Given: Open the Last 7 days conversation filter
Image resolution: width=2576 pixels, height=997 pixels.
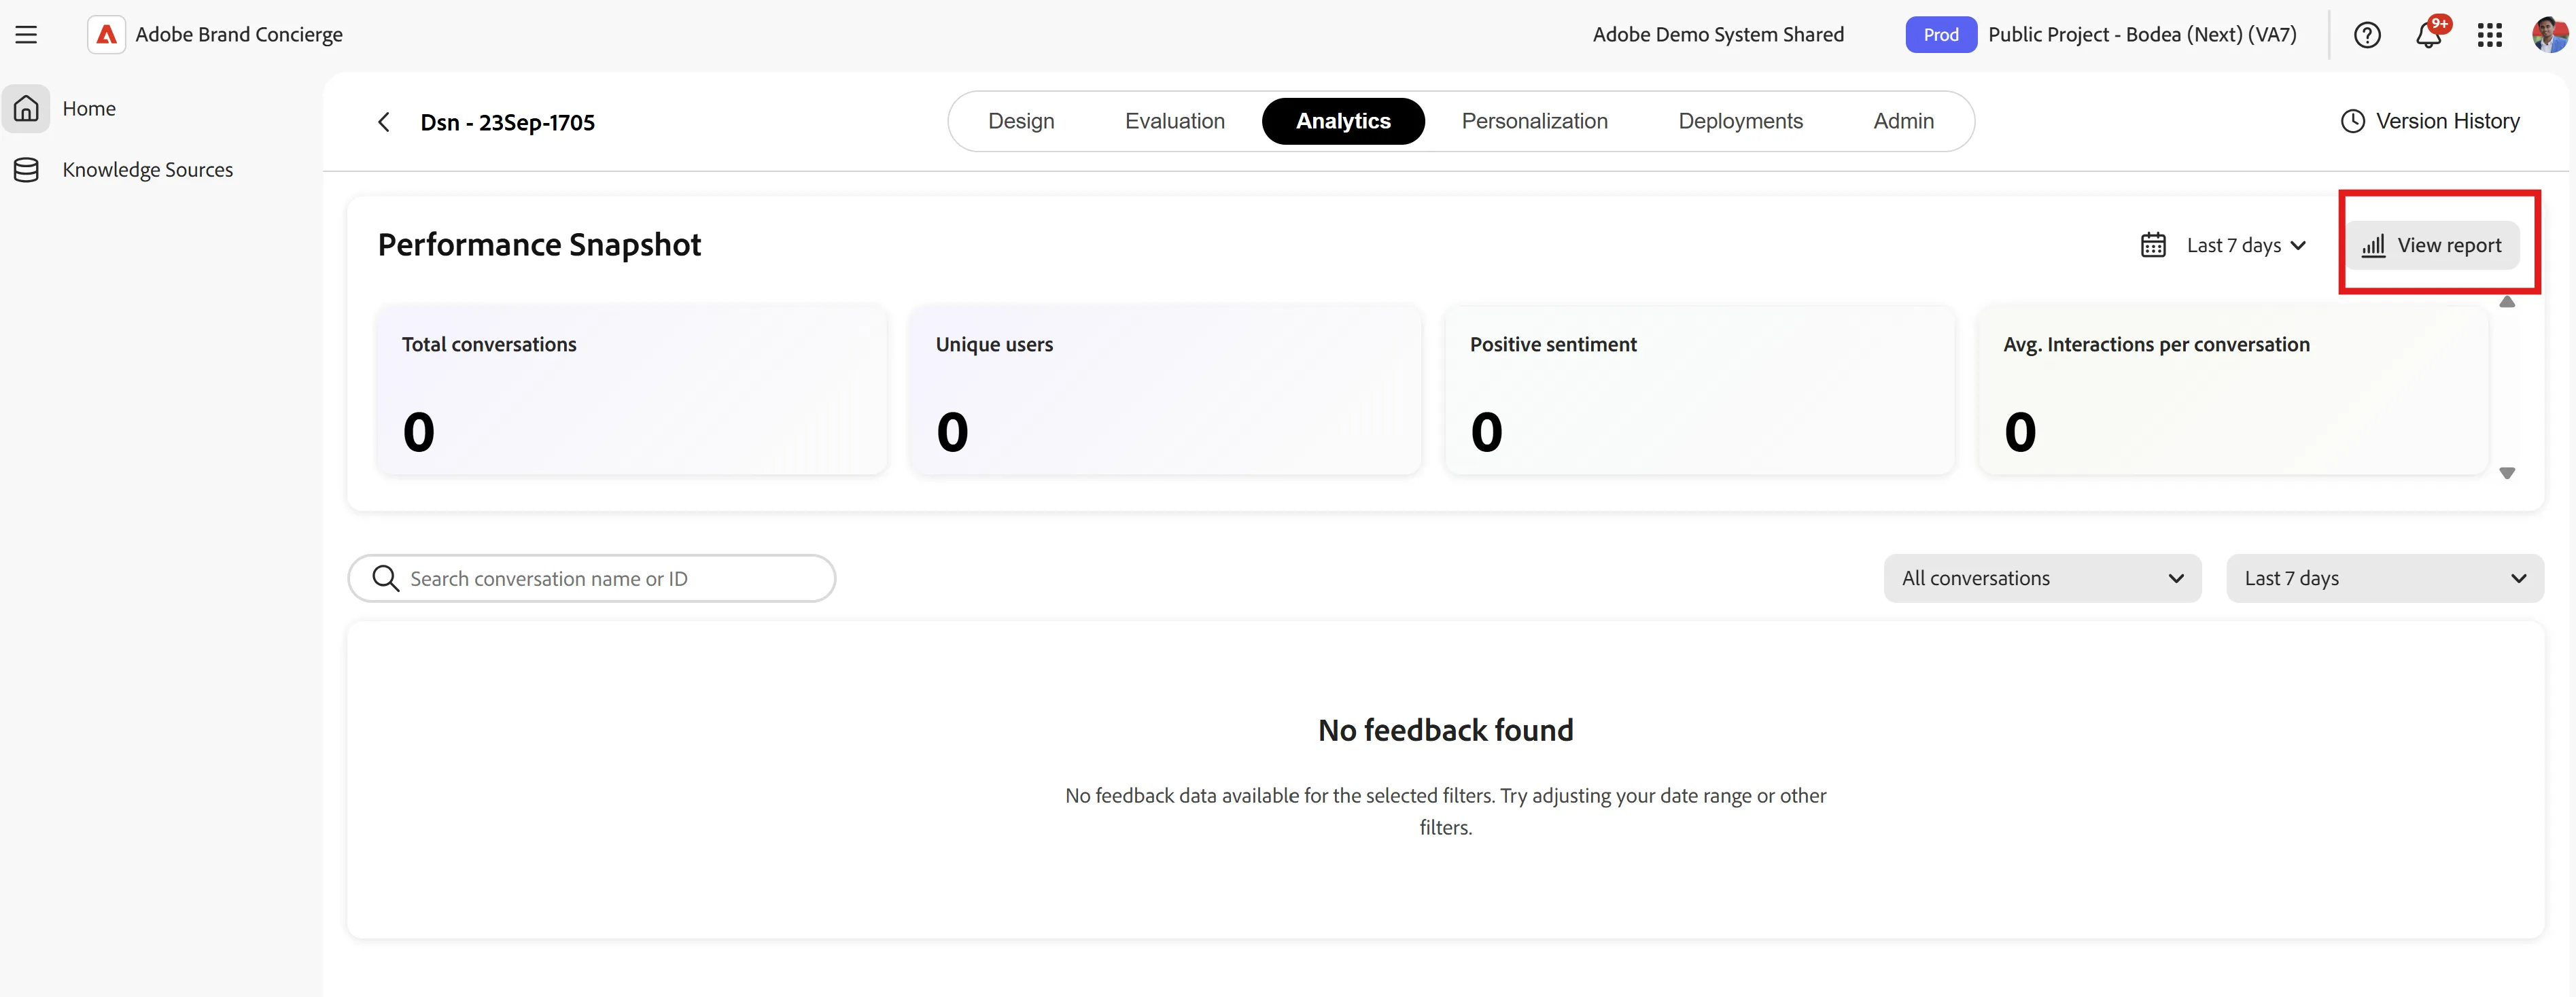Looking at the screenshot, I should pyautogui.click(x=2384, y=578).
